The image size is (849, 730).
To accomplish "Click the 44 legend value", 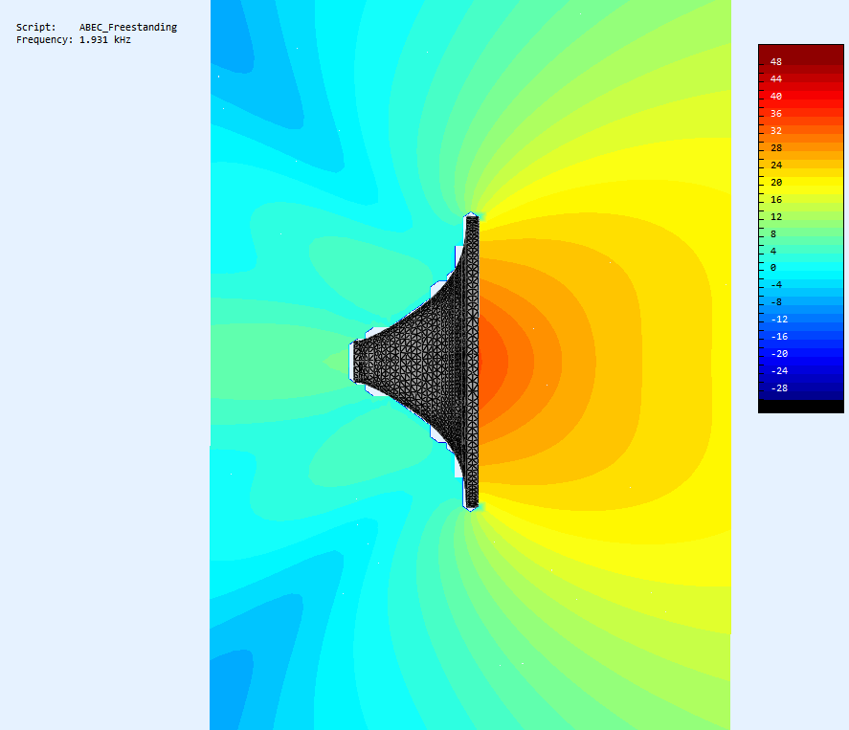I will [776, 79].
